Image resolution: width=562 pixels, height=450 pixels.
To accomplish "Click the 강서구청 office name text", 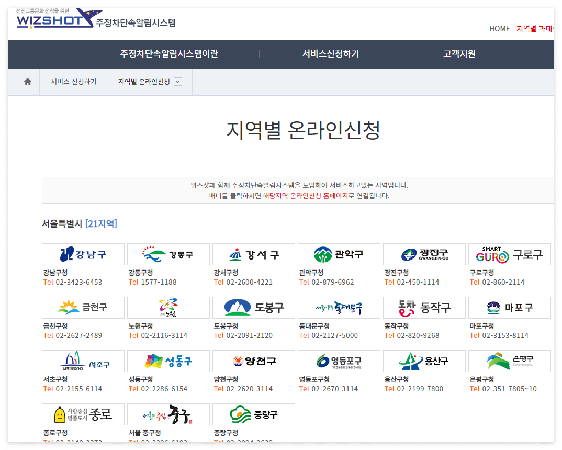I will (226, 273).
